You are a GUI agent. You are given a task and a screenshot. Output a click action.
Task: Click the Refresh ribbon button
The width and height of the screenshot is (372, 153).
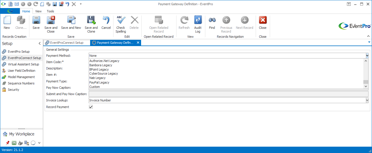pos(184,23)
